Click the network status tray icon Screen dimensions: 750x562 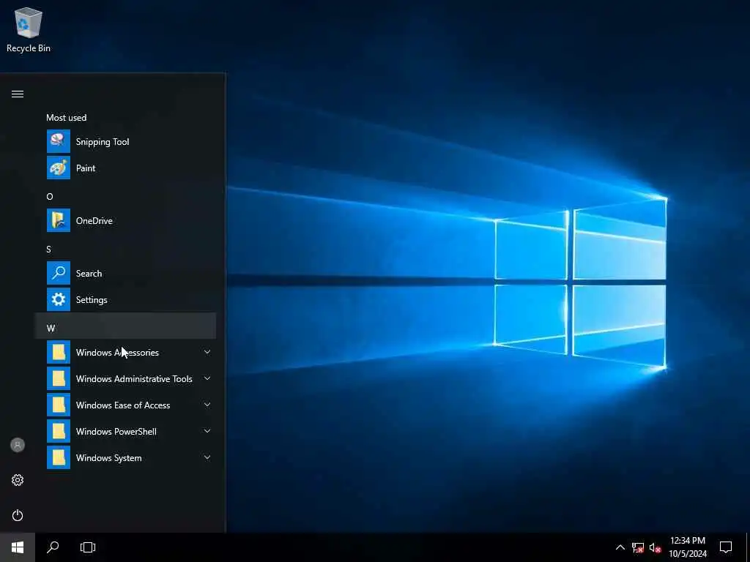638,547
